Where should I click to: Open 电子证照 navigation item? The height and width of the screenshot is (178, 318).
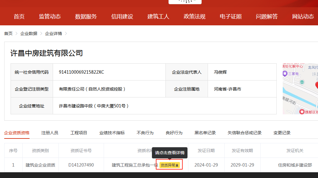[x=231, y=17]
